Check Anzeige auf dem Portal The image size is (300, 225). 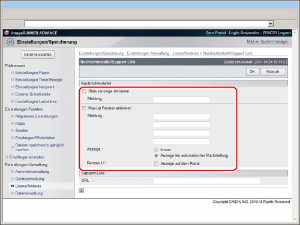(156, 164)
